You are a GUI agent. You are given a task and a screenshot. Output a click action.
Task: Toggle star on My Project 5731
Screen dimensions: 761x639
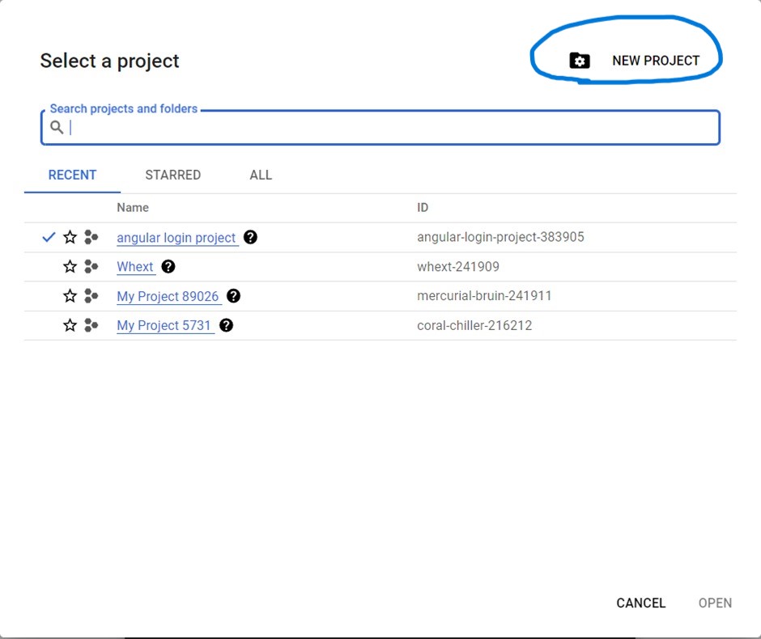70,325
